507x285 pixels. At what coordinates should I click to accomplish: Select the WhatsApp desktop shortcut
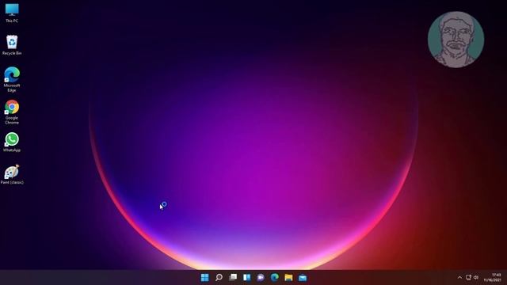tap(12, 142)
